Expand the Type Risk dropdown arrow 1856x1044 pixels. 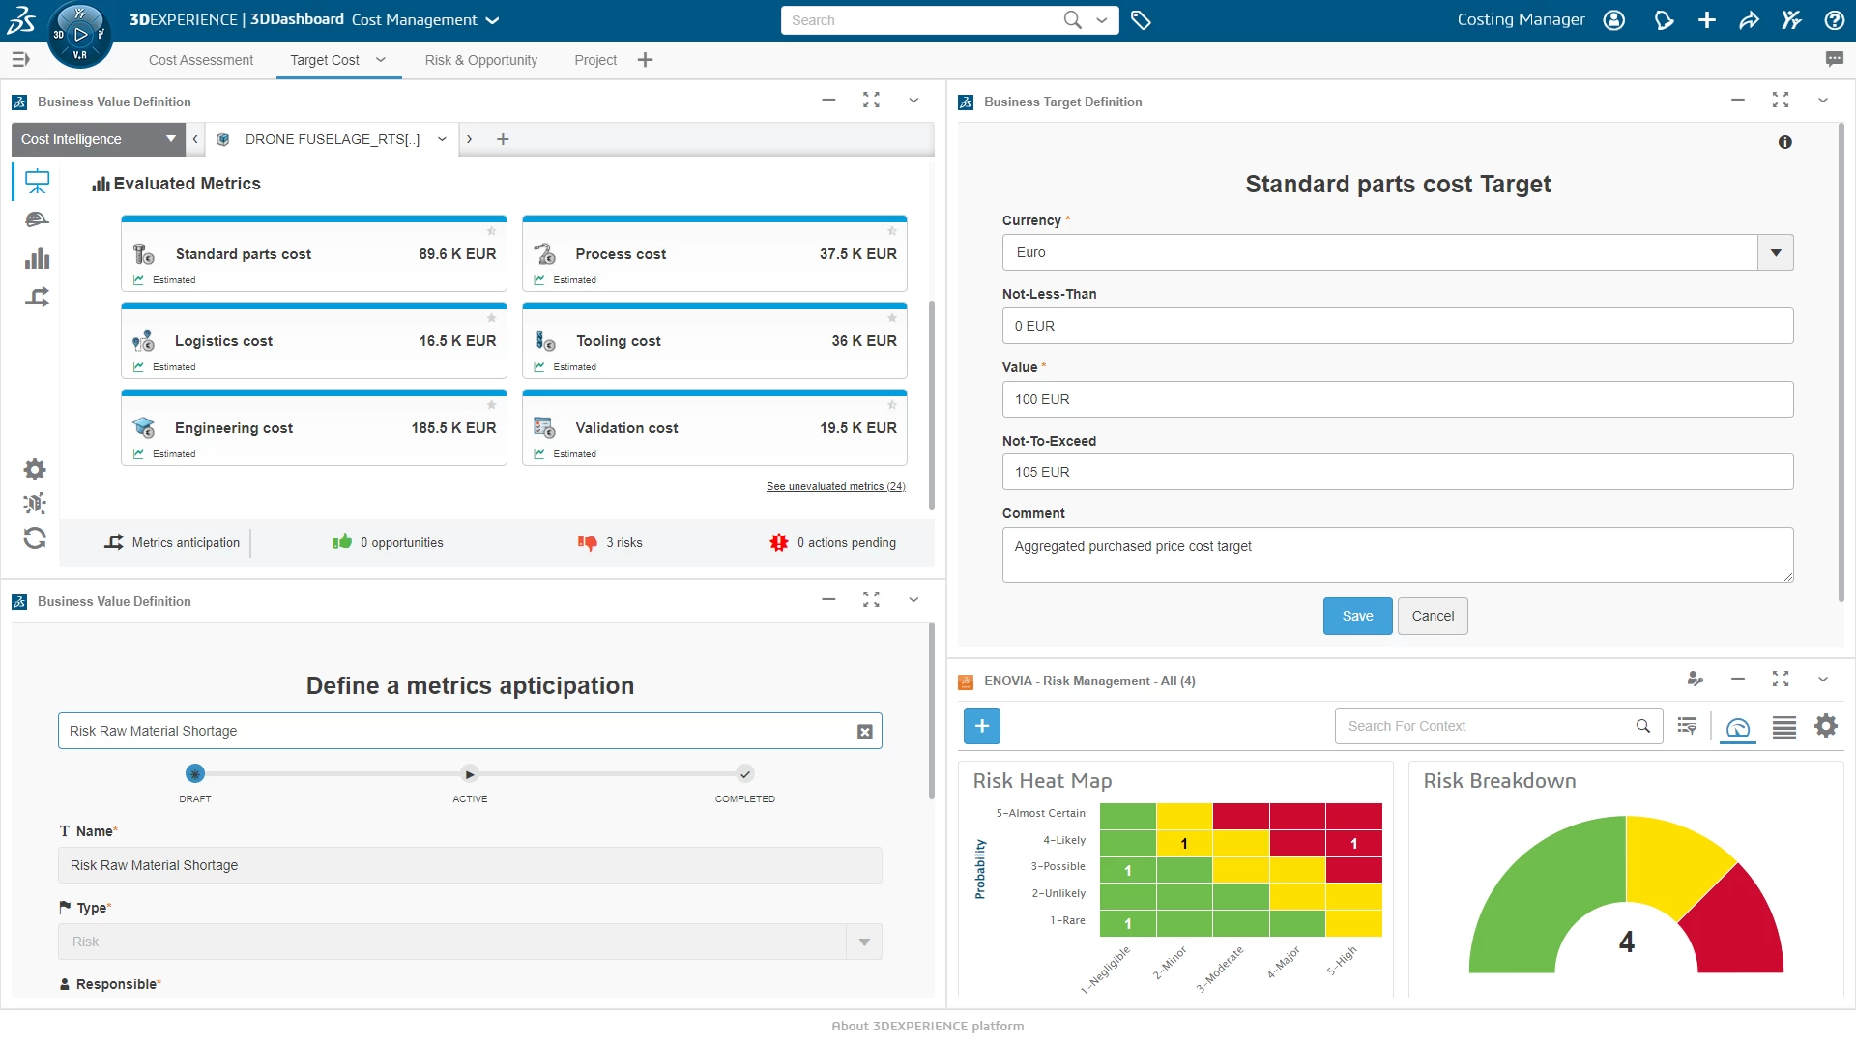863,942
